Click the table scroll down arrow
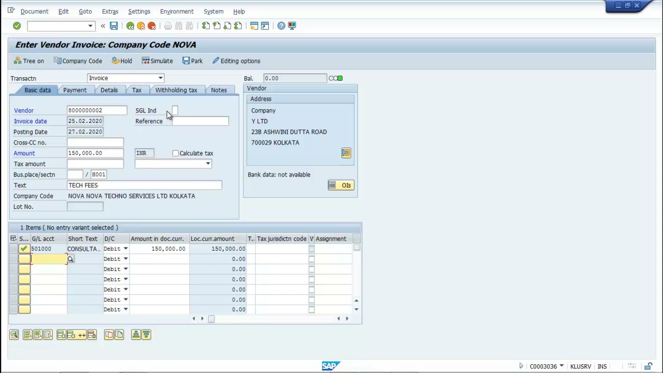Viewport: 663px width, 373px height. coord(356,309)
